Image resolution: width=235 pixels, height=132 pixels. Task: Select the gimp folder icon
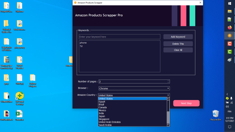(x=6, y=79)
